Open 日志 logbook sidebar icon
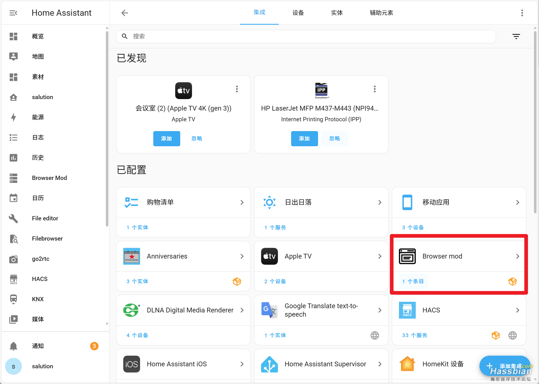Viewport: 539px width, 384px height. tap(13, 138)
